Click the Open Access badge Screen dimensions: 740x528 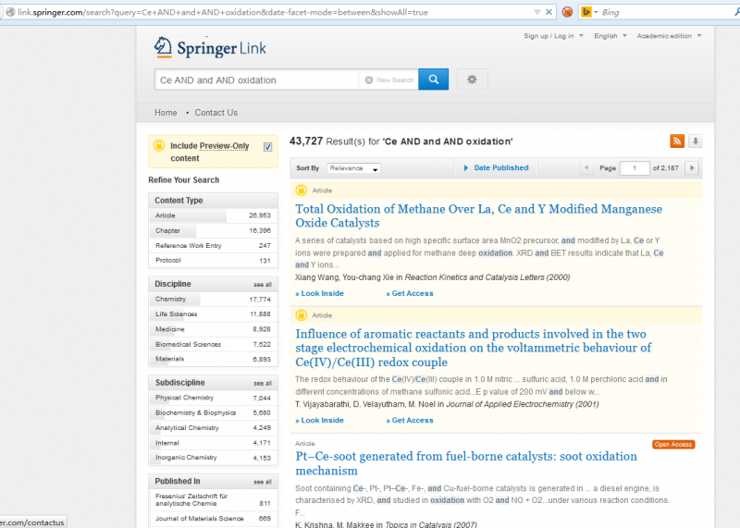673,444
